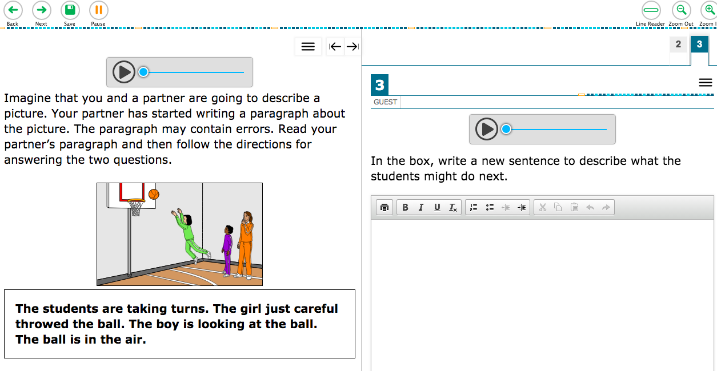The height and width of the screenshot is (371, 717).
Task: Toggle bold formatting in the editor
Action: (405, 207)
